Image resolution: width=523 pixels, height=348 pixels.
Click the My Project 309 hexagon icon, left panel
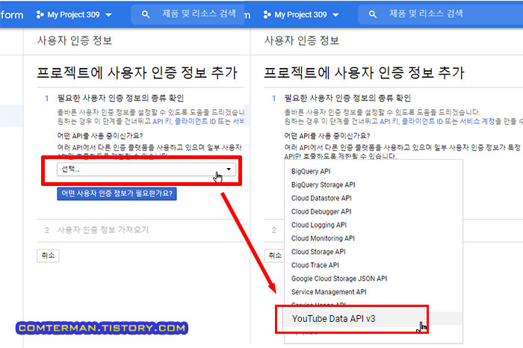click(x=40, y=14)
